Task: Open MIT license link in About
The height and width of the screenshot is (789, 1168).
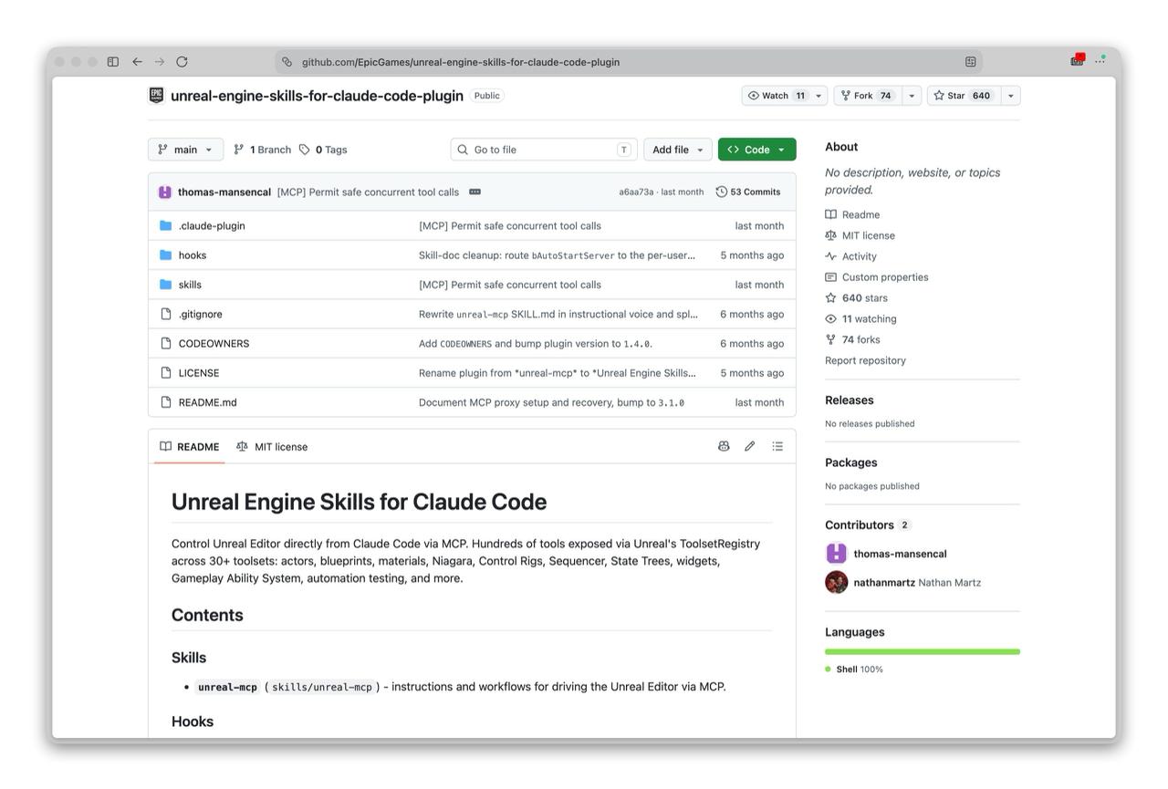Action: coord(860,235)
